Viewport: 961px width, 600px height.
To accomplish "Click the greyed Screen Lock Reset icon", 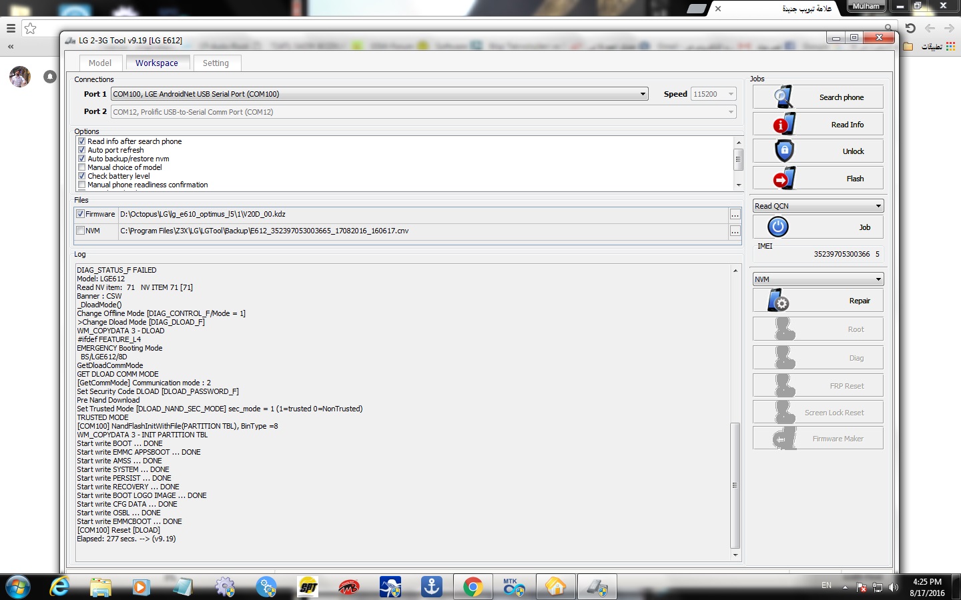I will click(785, 413).
